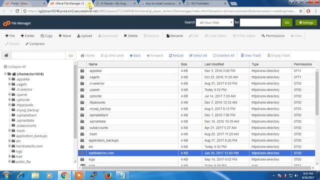
Task: Open the Settings button in header
Action: [306, 22]
